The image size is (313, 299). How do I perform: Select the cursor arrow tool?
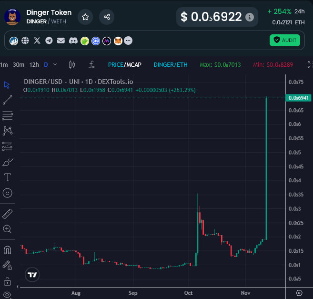click(7, 85)
